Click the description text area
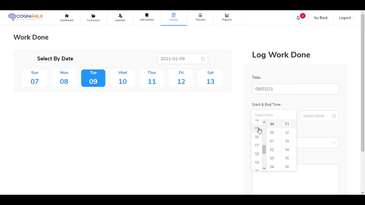Screen dimensions: 365x205 tap(295, 180)
